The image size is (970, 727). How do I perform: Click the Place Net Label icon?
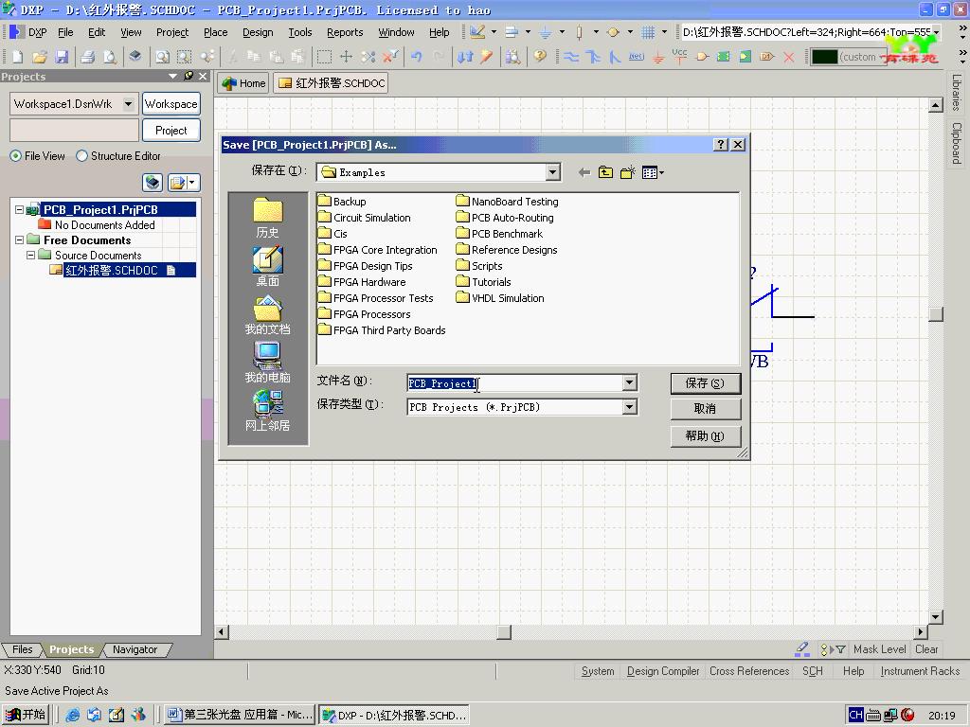(637, 57)
